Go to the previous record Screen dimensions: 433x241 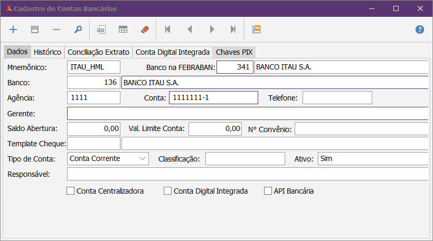[x=190, y=29]
